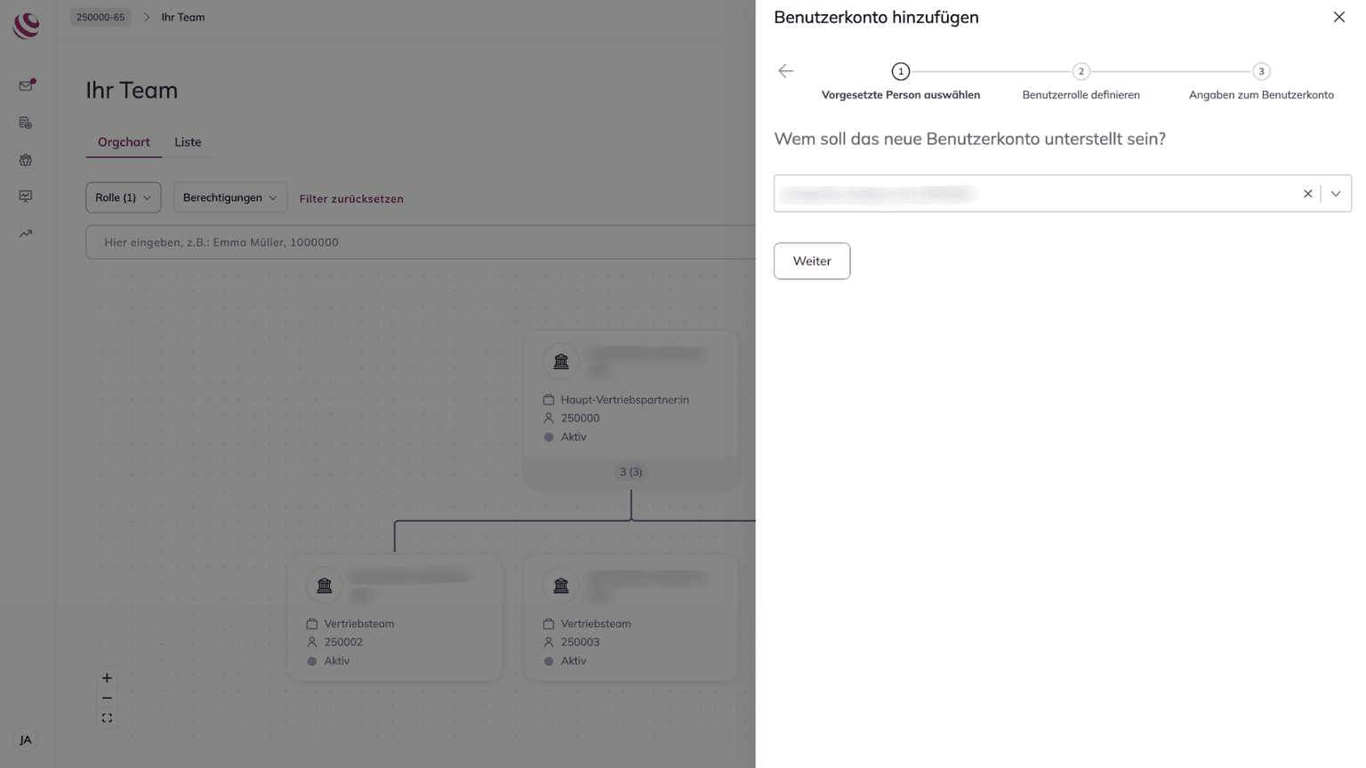Zoom in on the orgchart
Image resolution: width=1366 pixels, height=768 pixels.
[107, 678]
